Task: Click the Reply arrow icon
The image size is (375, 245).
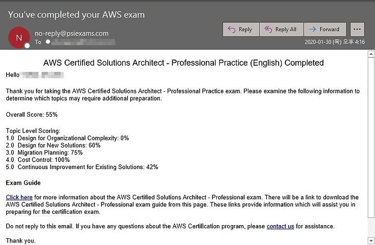Action: 231,29
